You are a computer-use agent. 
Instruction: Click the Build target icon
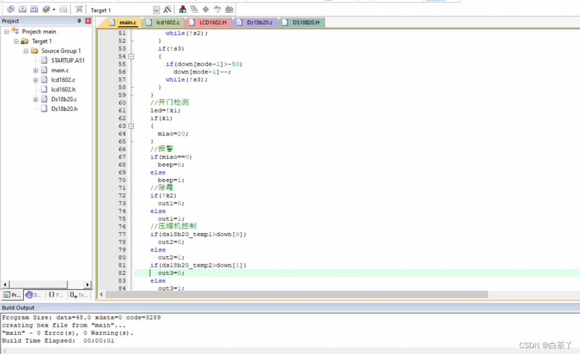[x=22, y=10]
